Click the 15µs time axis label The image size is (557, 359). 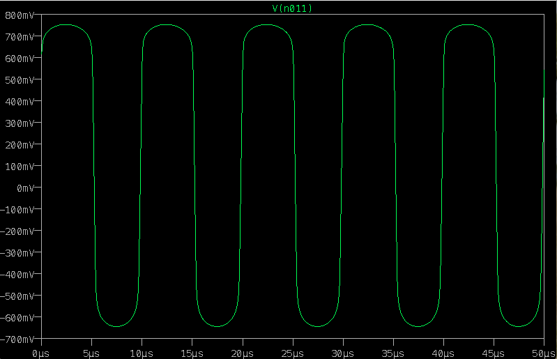pyautogui.click(x=192, y=353)
